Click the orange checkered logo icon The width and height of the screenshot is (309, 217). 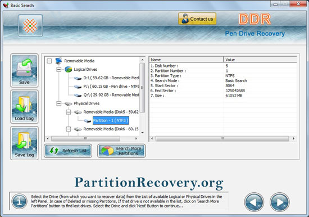tap(30, 25)
